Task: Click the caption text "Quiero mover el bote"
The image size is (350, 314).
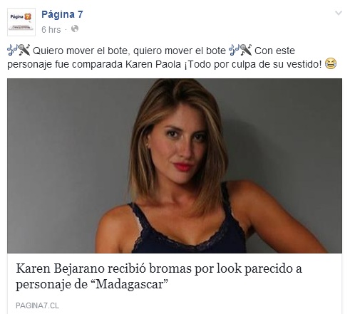Action: pos(80,51)
